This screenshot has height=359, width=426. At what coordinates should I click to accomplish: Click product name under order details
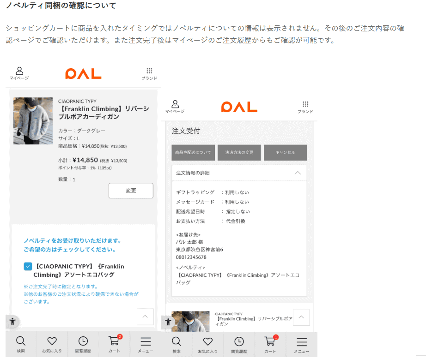coord(254,321)
